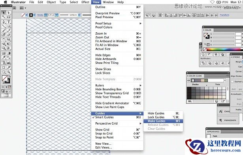Screen dimensions: 243x155
Task: Select the Line Segment tool
Action: (4, 26)
